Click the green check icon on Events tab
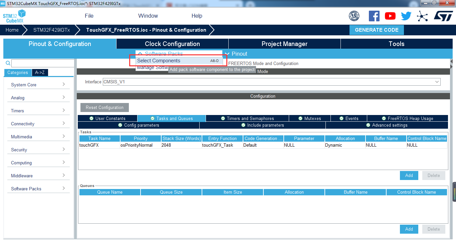Image resolution: width=456 pixels, height=241 pixels. 341,118
